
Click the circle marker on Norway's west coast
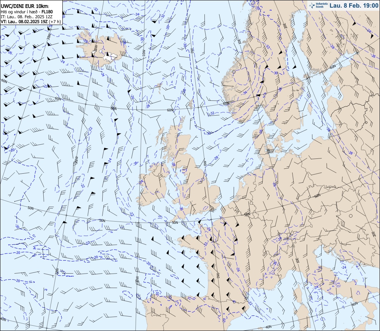(234, 72)
